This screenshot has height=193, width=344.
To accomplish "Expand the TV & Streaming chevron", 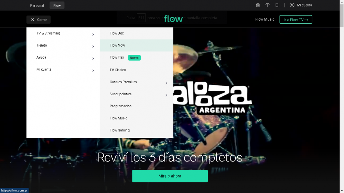I will pos(93,35).
